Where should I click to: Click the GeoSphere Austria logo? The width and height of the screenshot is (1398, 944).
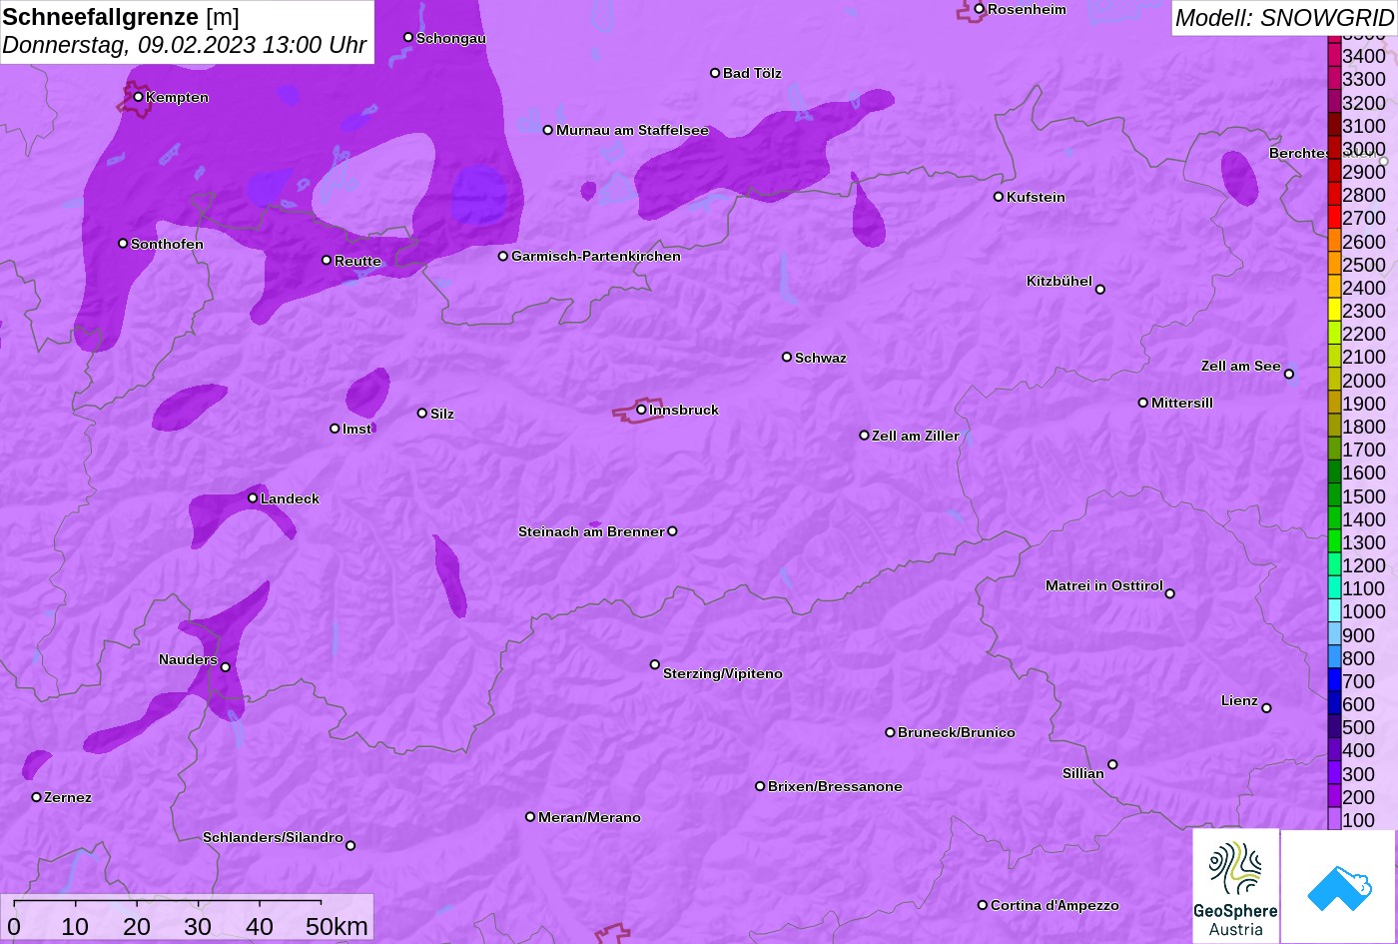pos(1235,885)
